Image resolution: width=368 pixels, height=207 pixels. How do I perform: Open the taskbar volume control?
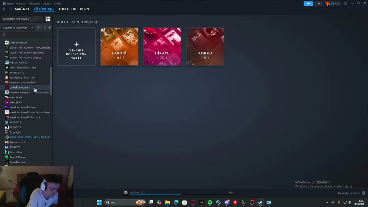[350, 202]
